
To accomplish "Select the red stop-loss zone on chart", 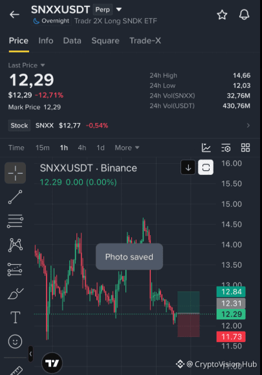I will (188, 325).
